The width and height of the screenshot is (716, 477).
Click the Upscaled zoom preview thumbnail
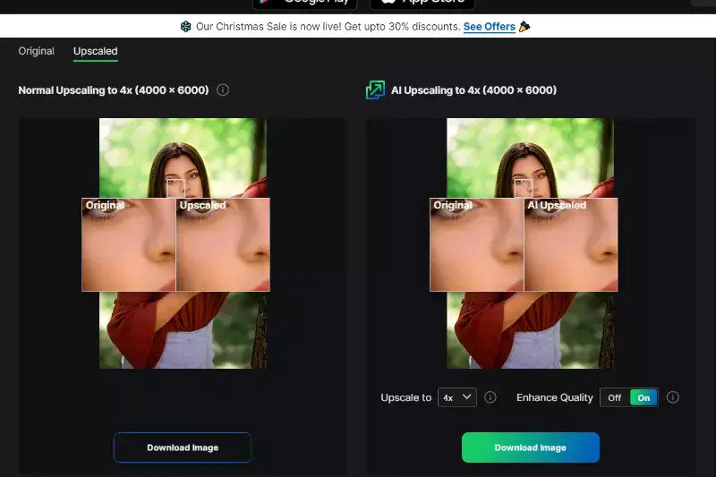223,244
